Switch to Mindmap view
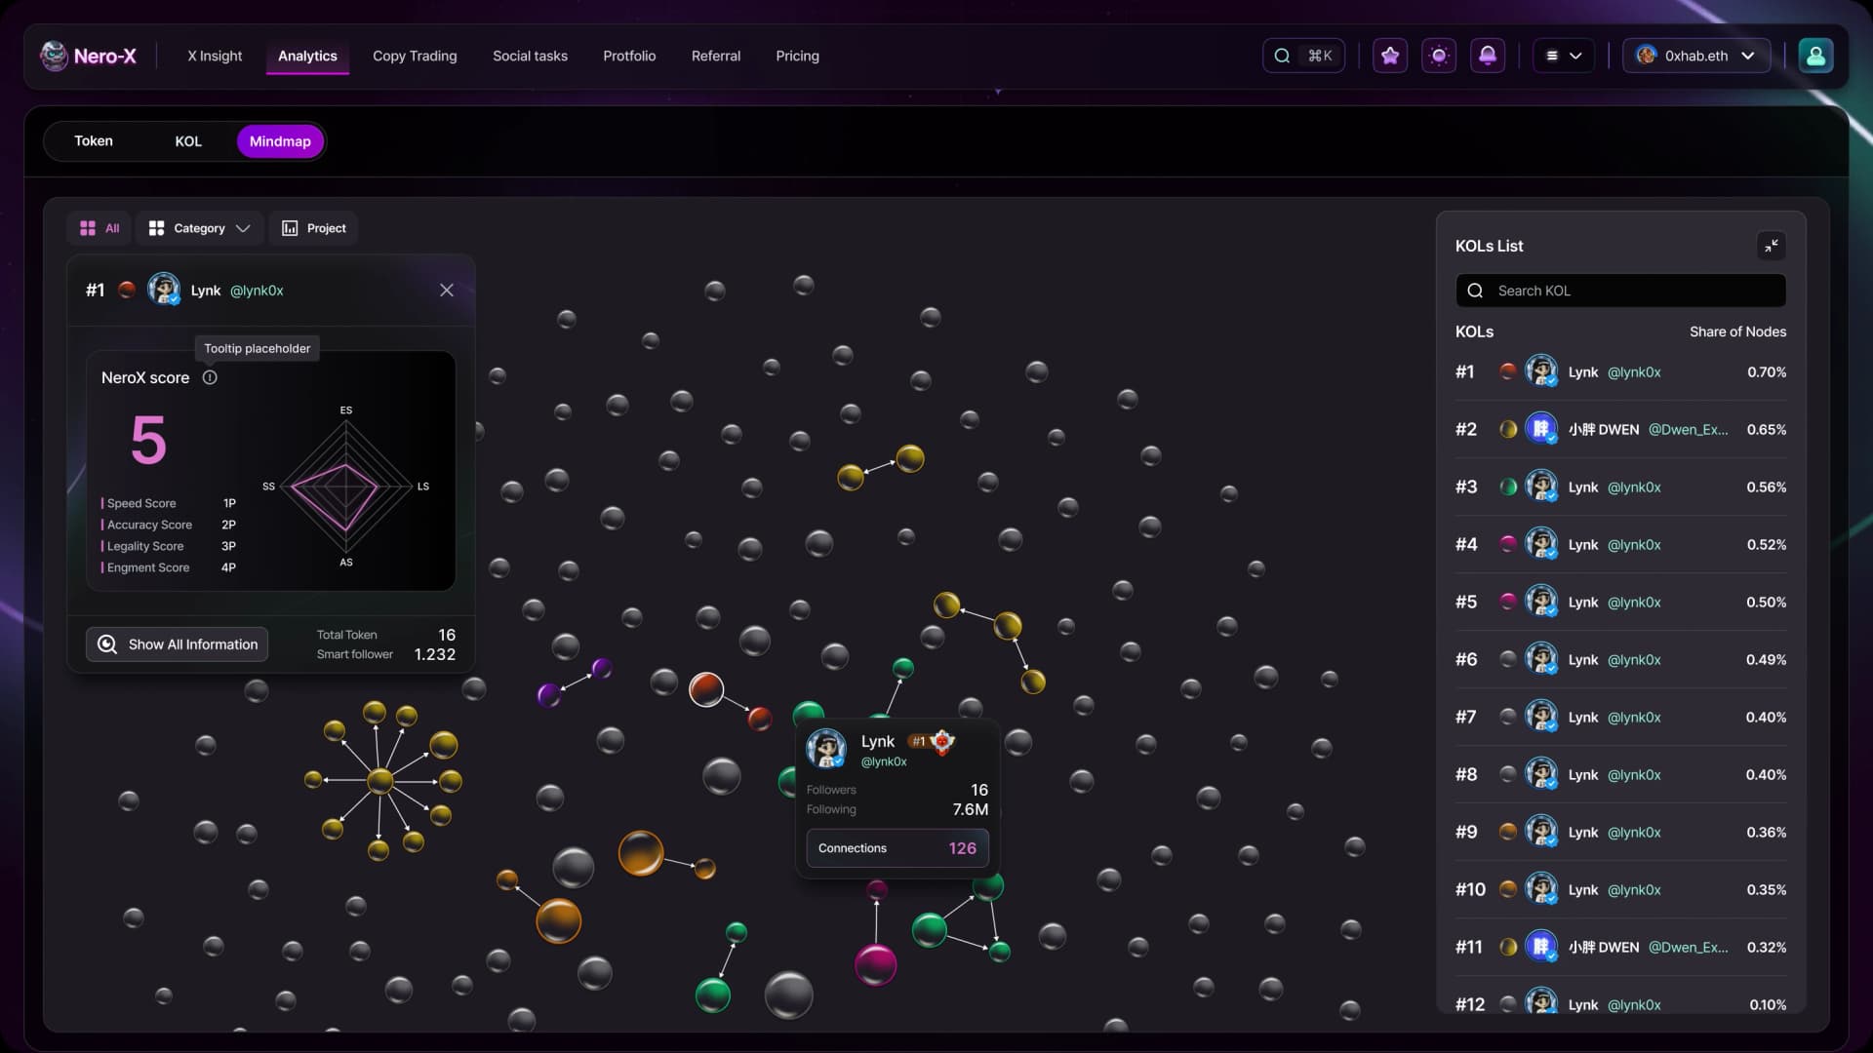1873x1053 pixels. pos(279,141)
